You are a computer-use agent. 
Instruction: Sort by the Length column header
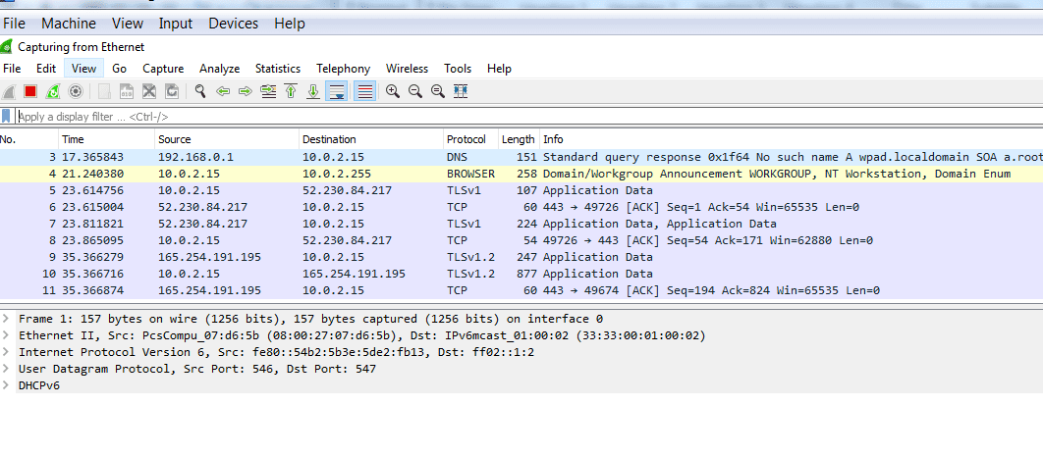[519, 139]
